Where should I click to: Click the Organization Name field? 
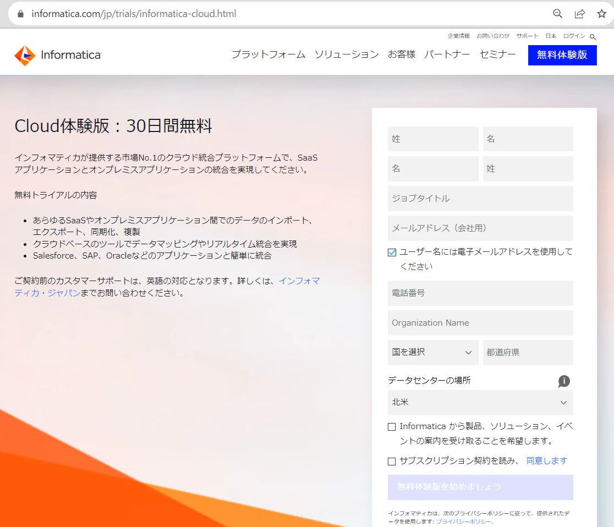(480, 323)
